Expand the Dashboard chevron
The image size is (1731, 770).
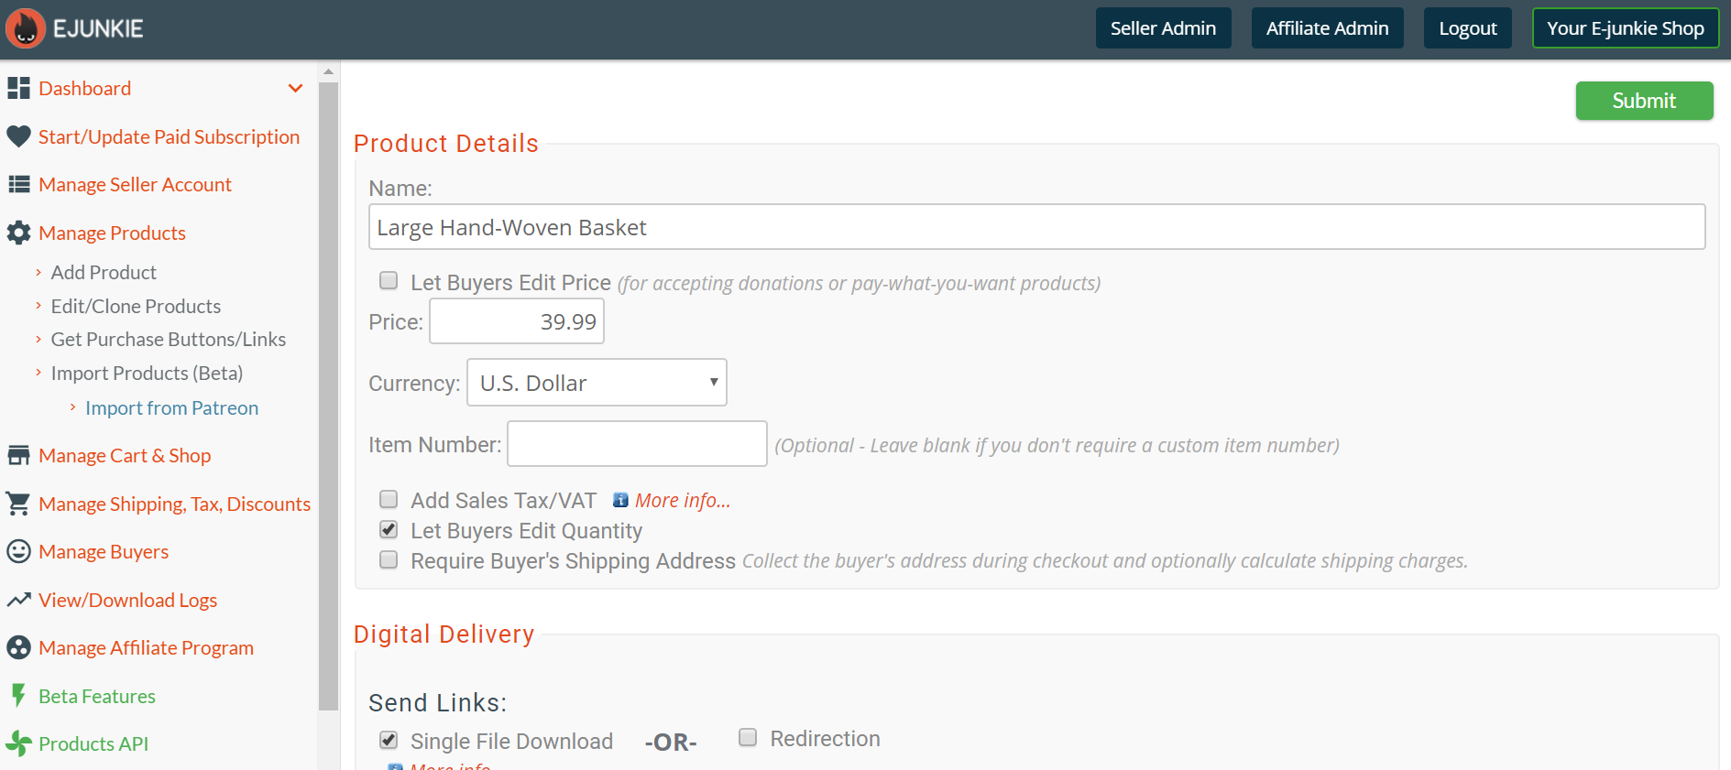(x=295, y=88)
